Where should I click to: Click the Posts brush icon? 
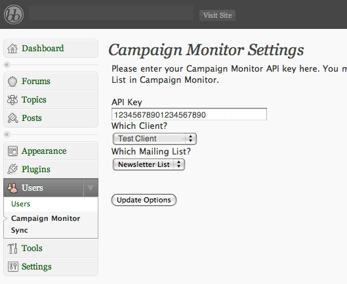(12, 118)
